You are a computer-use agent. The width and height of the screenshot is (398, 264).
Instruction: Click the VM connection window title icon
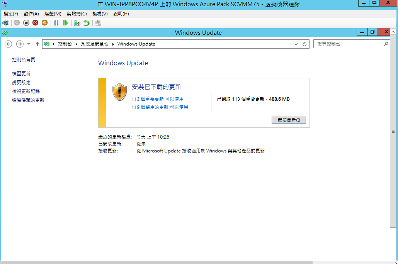click(5, 3)
